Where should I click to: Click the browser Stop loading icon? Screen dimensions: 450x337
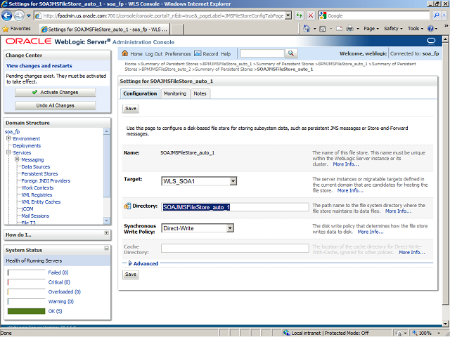311,15
